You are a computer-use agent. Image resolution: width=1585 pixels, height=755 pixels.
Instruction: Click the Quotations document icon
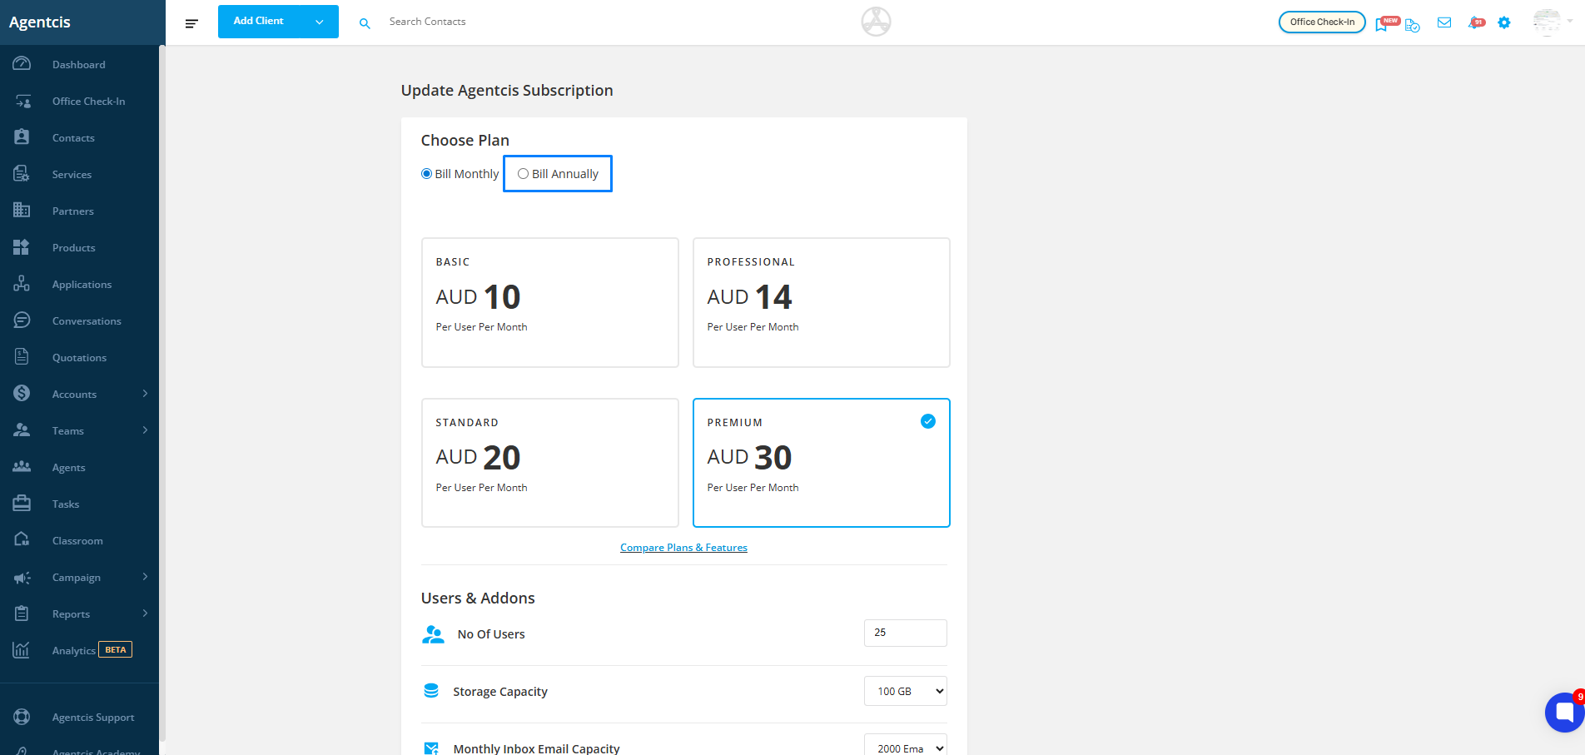point(22,357)
